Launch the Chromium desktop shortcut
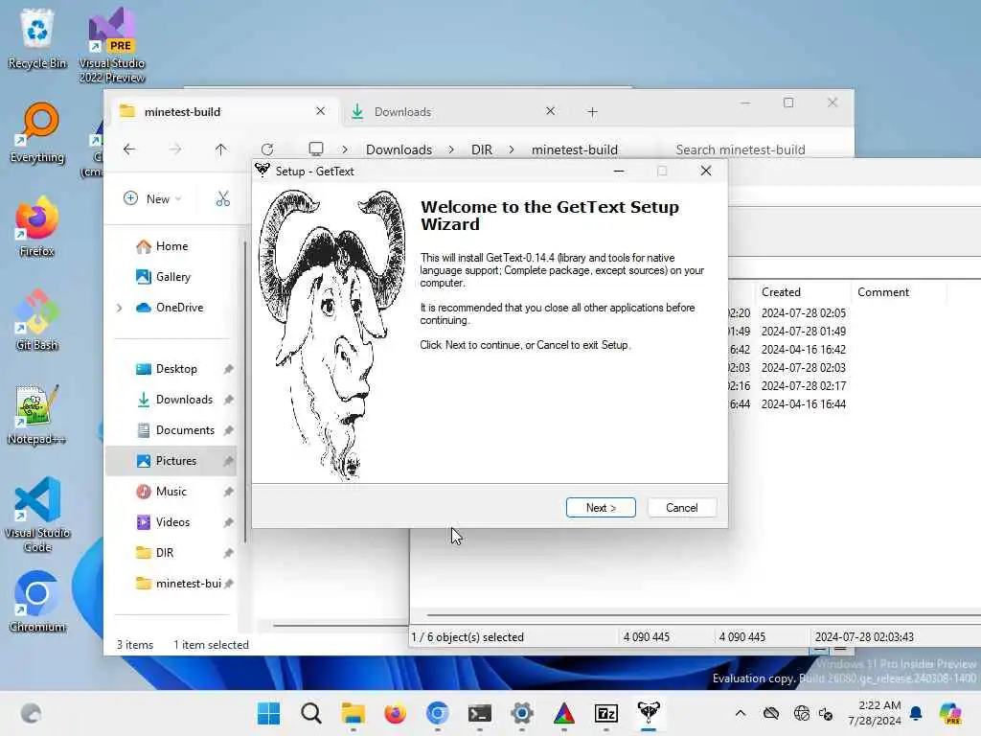The width and height of the screenshot is (981, 736). (37, 602)
